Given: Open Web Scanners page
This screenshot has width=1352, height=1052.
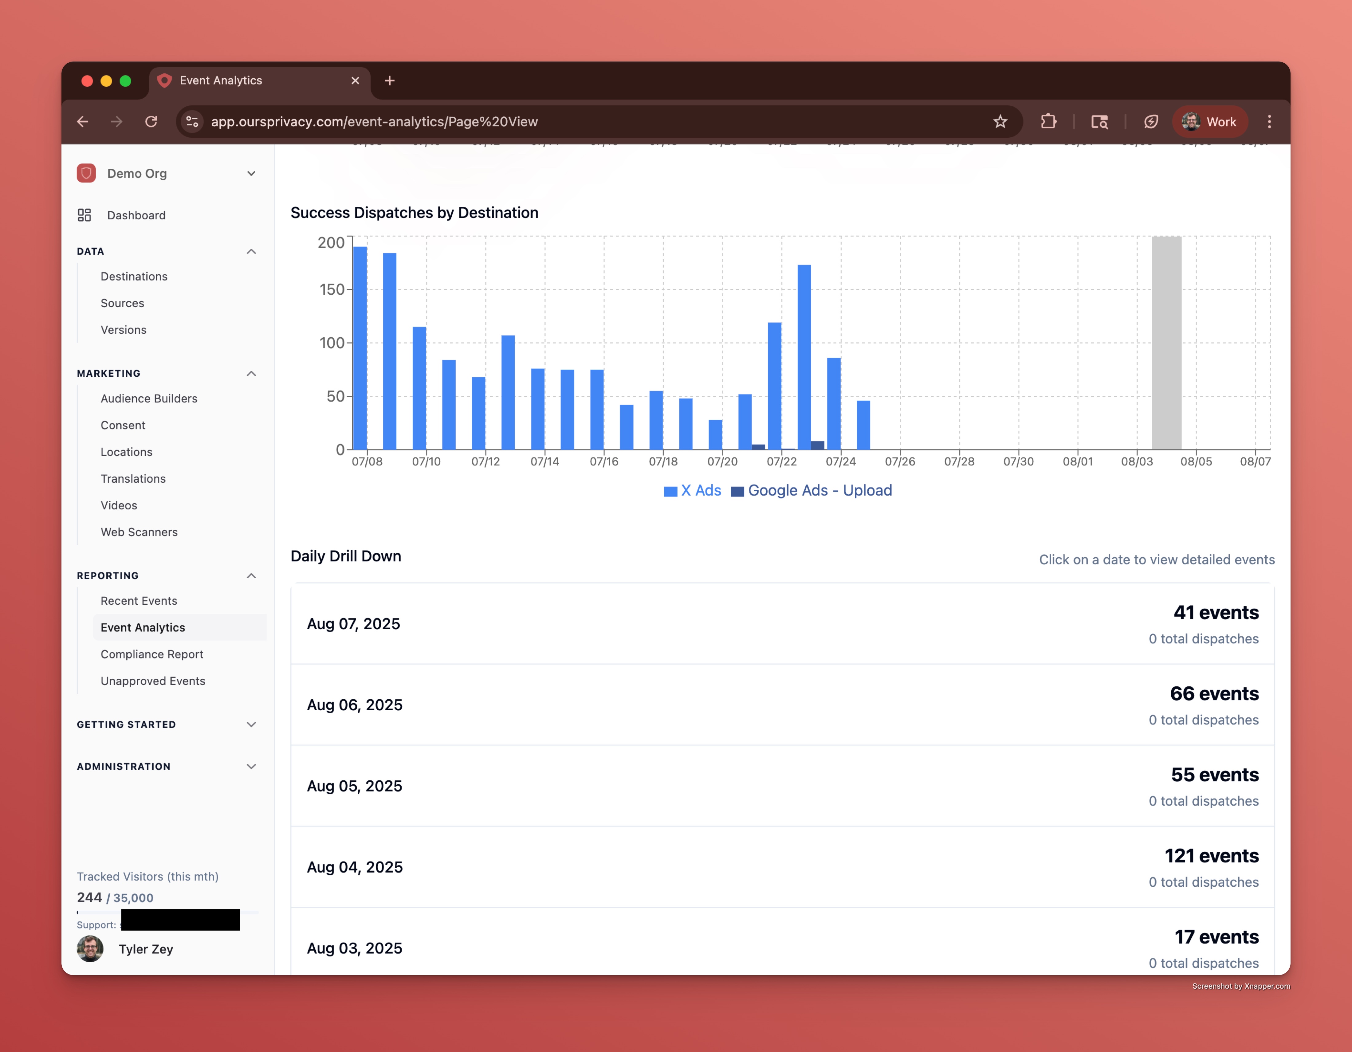Looking at the screenshot, I should coord(139,532).
